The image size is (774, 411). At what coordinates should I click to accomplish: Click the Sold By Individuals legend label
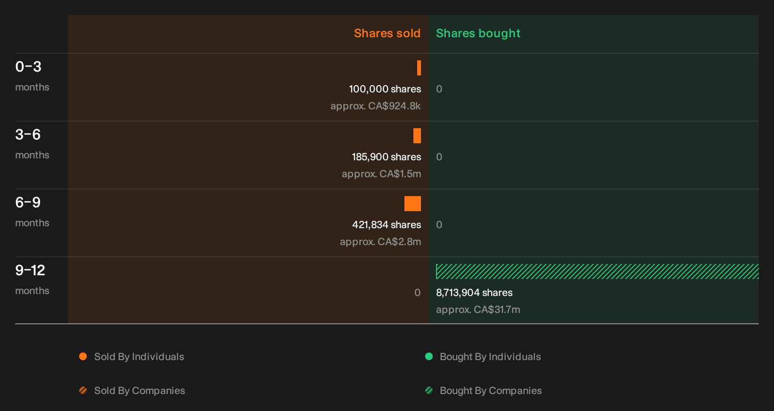tap(139, 357)
